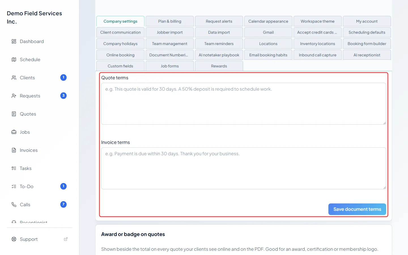Click the external link icon beside Support
Viewport: 408px width, 255px height.
(66, 239)
